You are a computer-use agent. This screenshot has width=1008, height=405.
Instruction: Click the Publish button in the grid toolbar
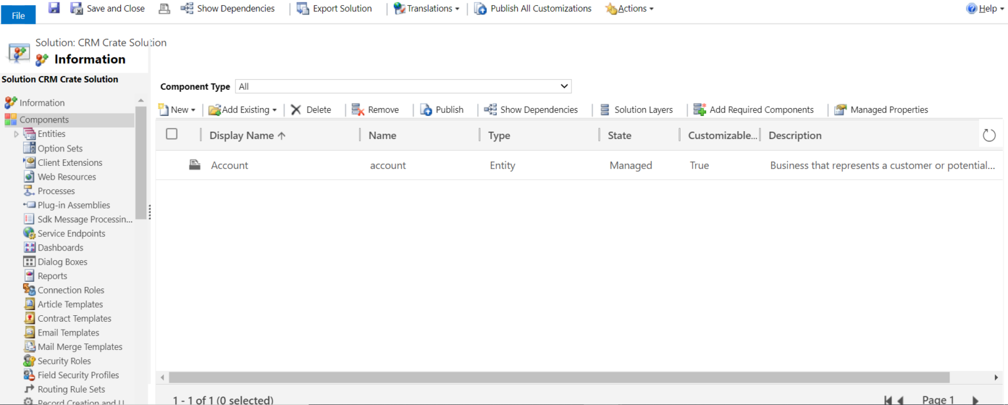coord(442,109)
